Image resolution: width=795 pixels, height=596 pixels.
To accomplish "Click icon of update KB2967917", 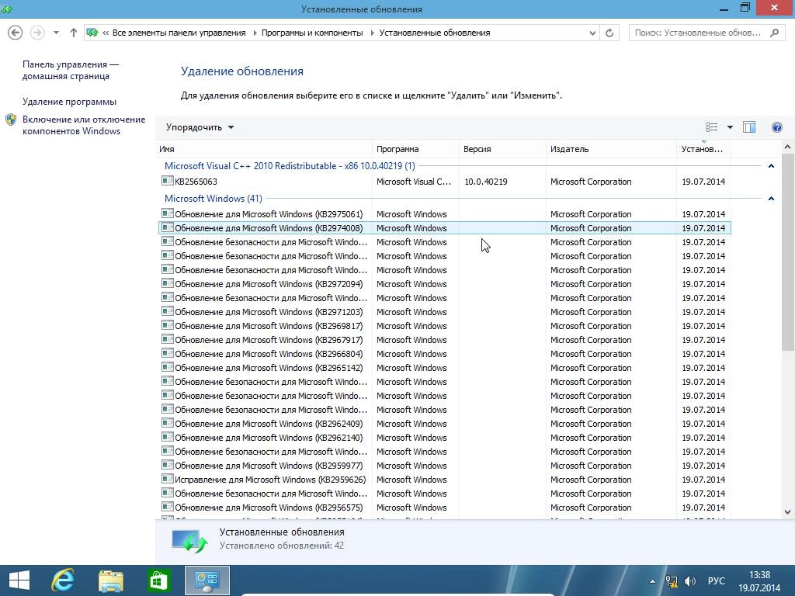I will 168,339.
